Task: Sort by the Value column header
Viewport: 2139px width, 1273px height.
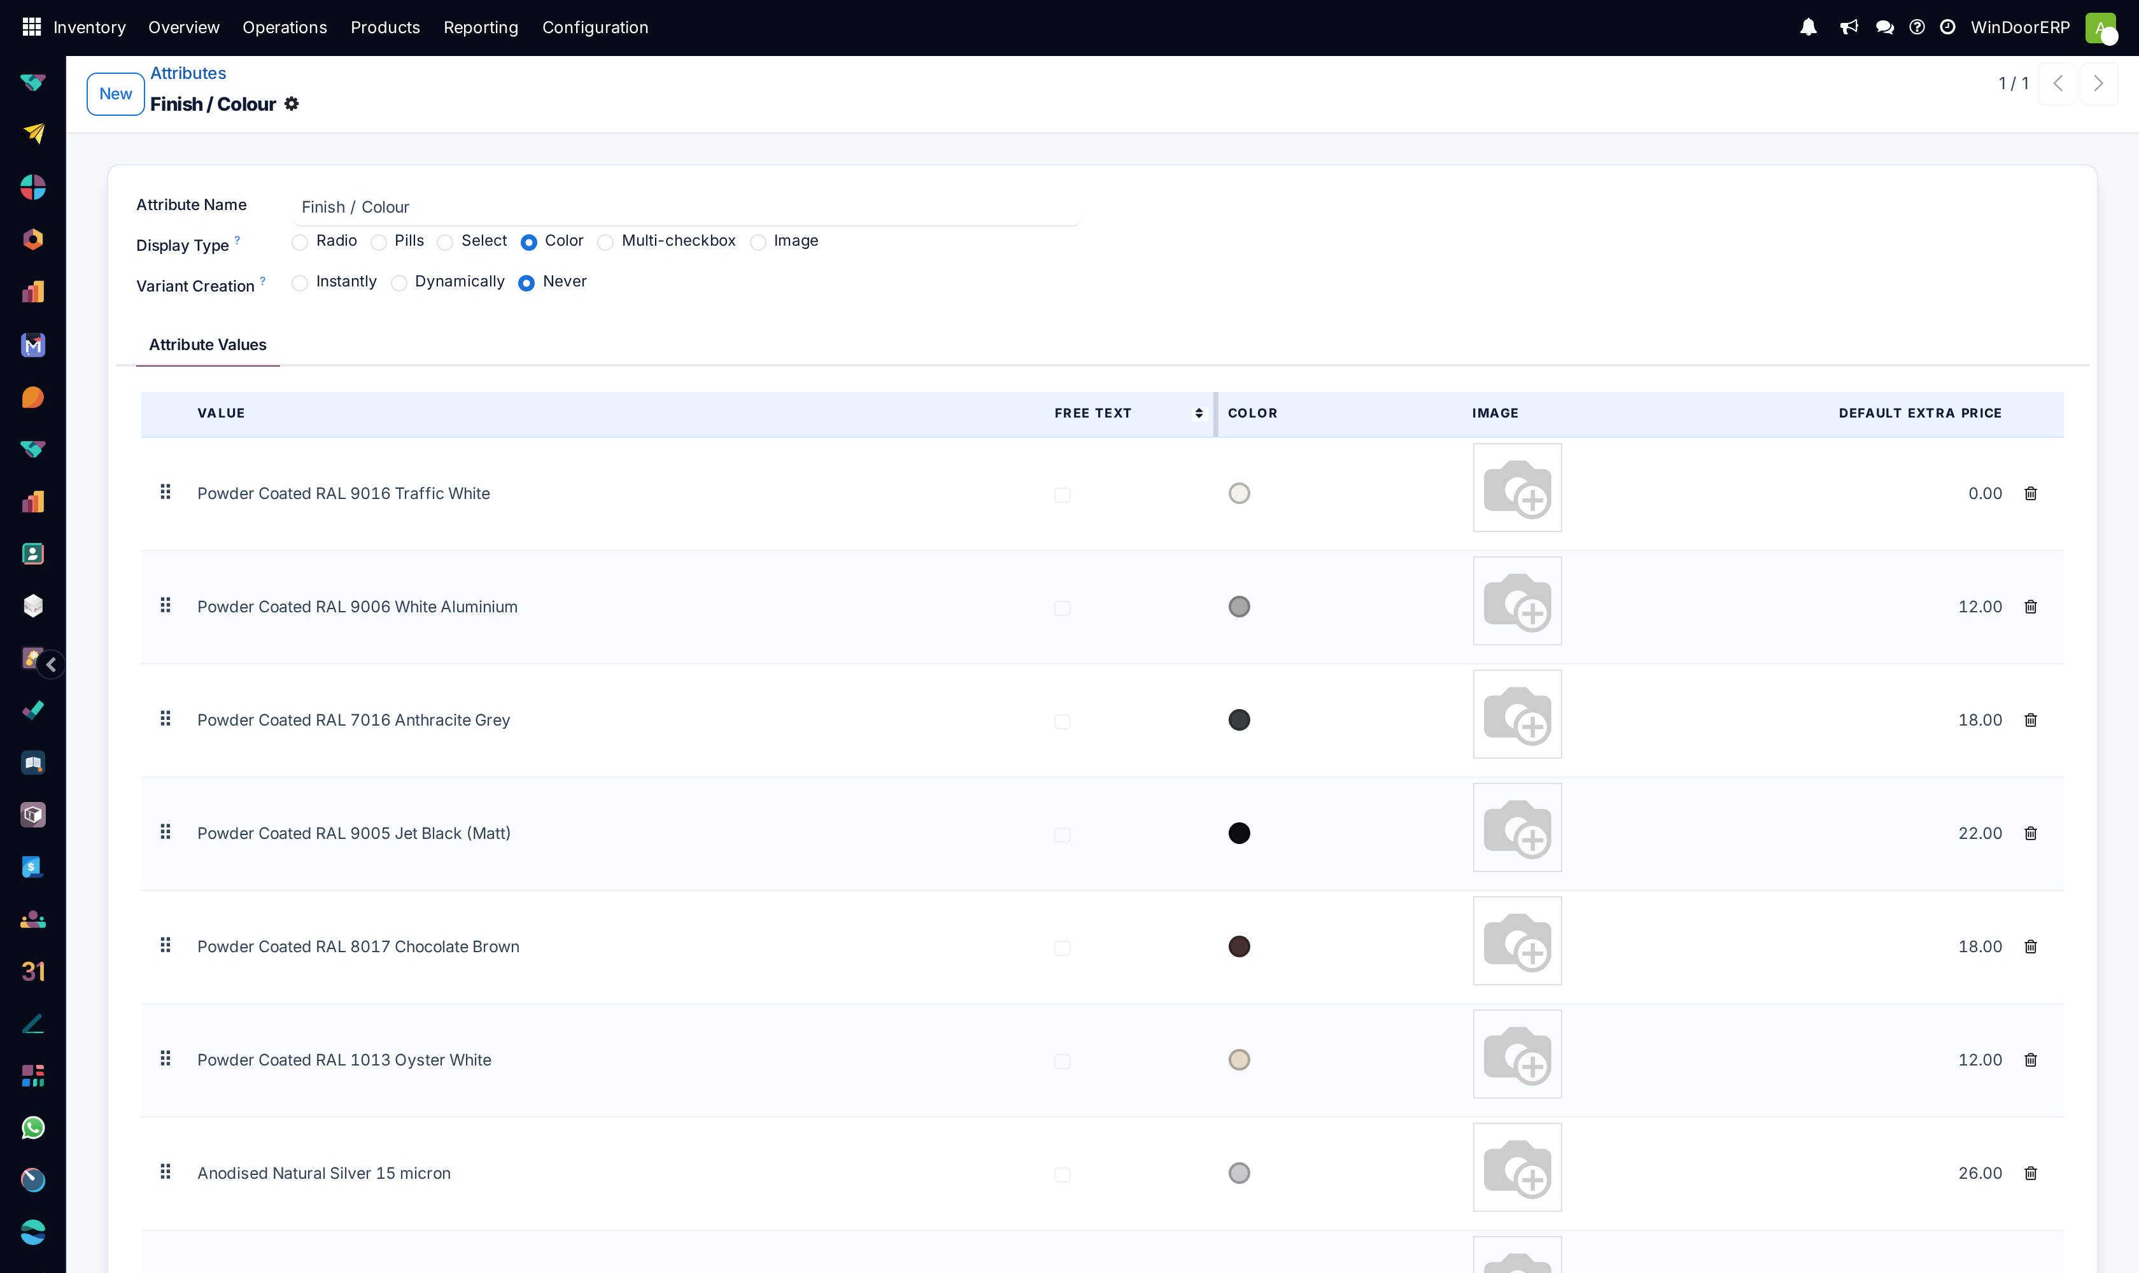Action: pos(222,414)
